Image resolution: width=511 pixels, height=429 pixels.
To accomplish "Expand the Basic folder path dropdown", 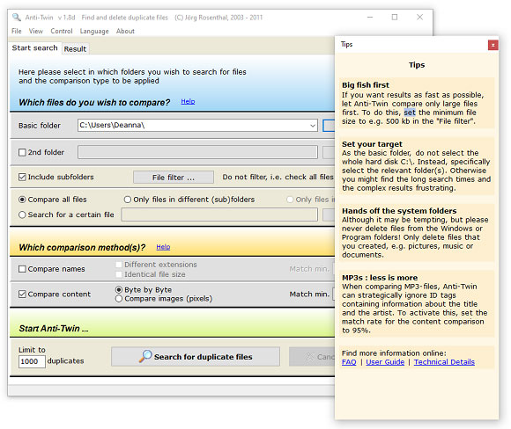I will point(313,126).
